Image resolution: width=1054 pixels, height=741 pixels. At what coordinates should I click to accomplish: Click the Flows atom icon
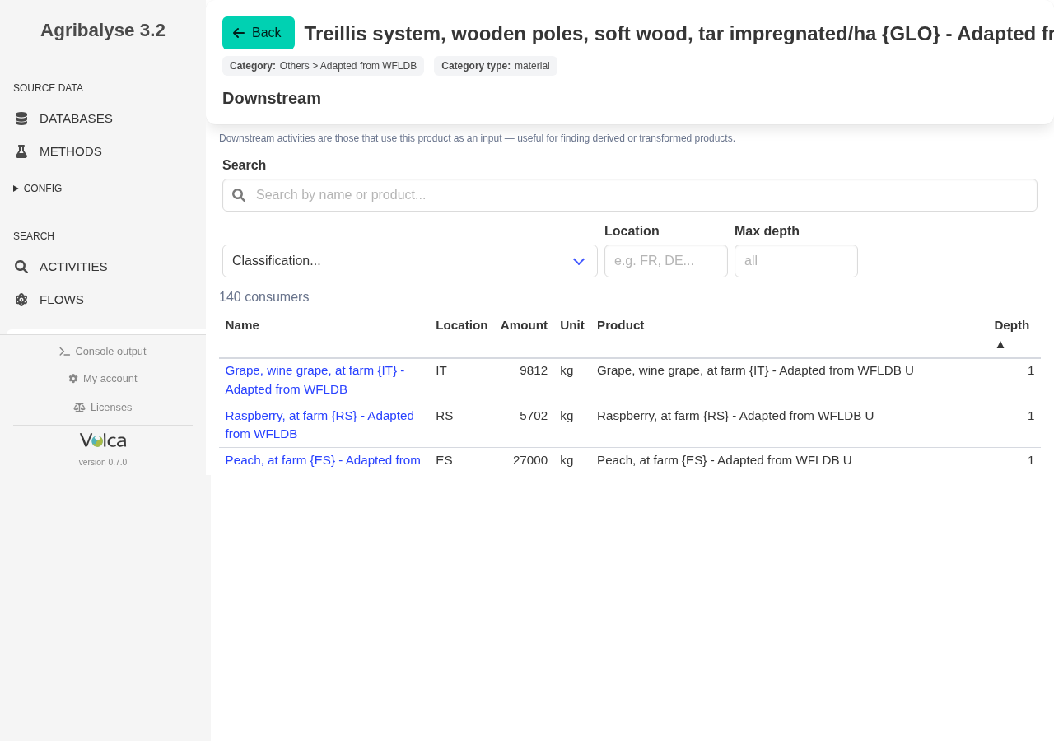click(x=21, y=300)
